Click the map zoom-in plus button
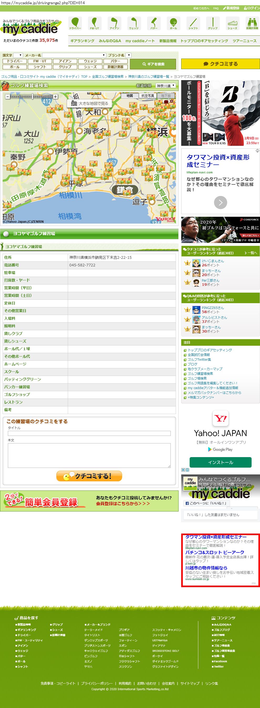 click(55, 97)
